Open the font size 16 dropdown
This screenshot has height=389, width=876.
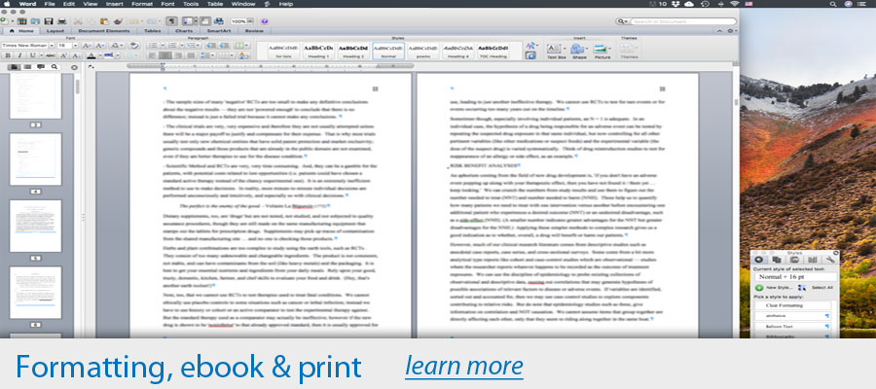75,45
